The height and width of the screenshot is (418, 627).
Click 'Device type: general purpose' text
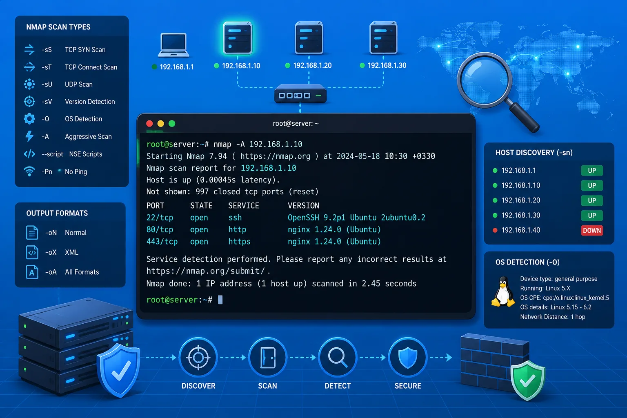click(x=559, y=279)
